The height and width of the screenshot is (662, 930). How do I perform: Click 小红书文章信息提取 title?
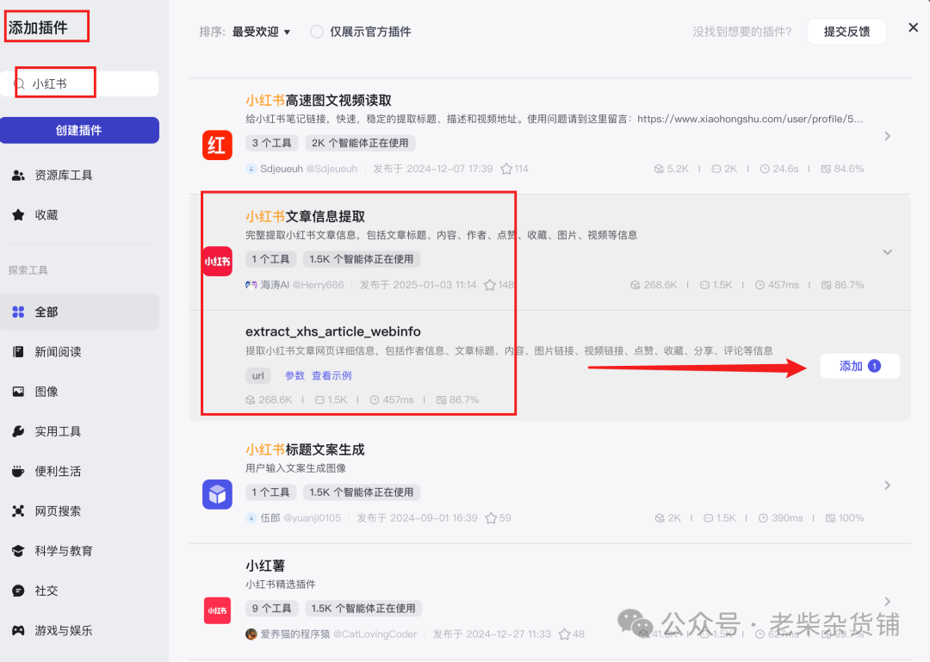306,217
